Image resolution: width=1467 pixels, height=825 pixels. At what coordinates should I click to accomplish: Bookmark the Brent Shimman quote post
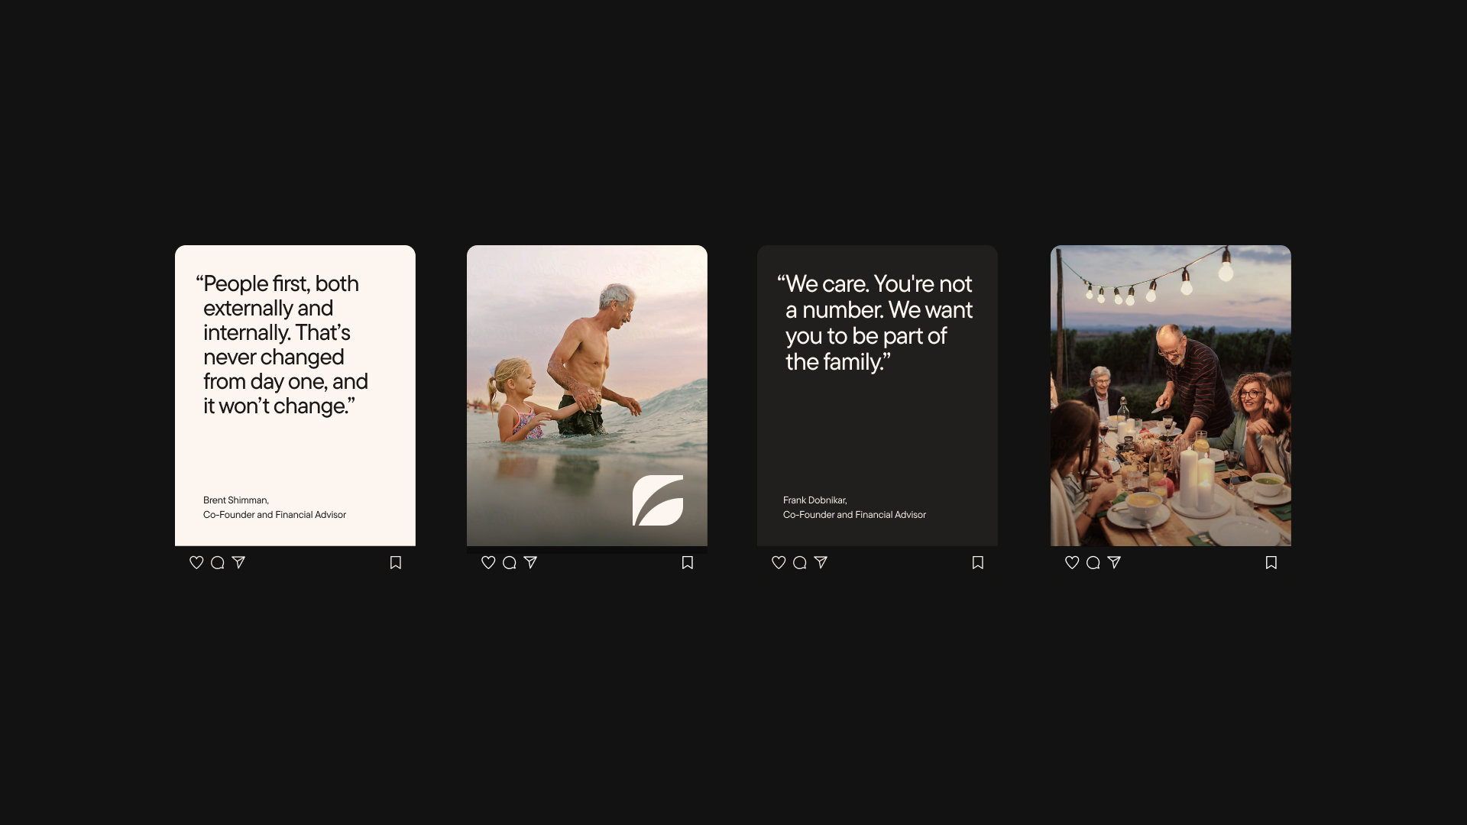pyautogui.click(x=396, y=562)
